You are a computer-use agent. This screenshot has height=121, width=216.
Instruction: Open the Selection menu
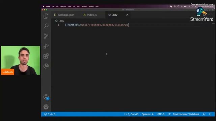(x=63, y=6)
